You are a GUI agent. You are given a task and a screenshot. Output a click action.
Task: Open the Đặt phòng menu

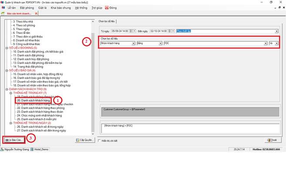[x=27, y=8]
